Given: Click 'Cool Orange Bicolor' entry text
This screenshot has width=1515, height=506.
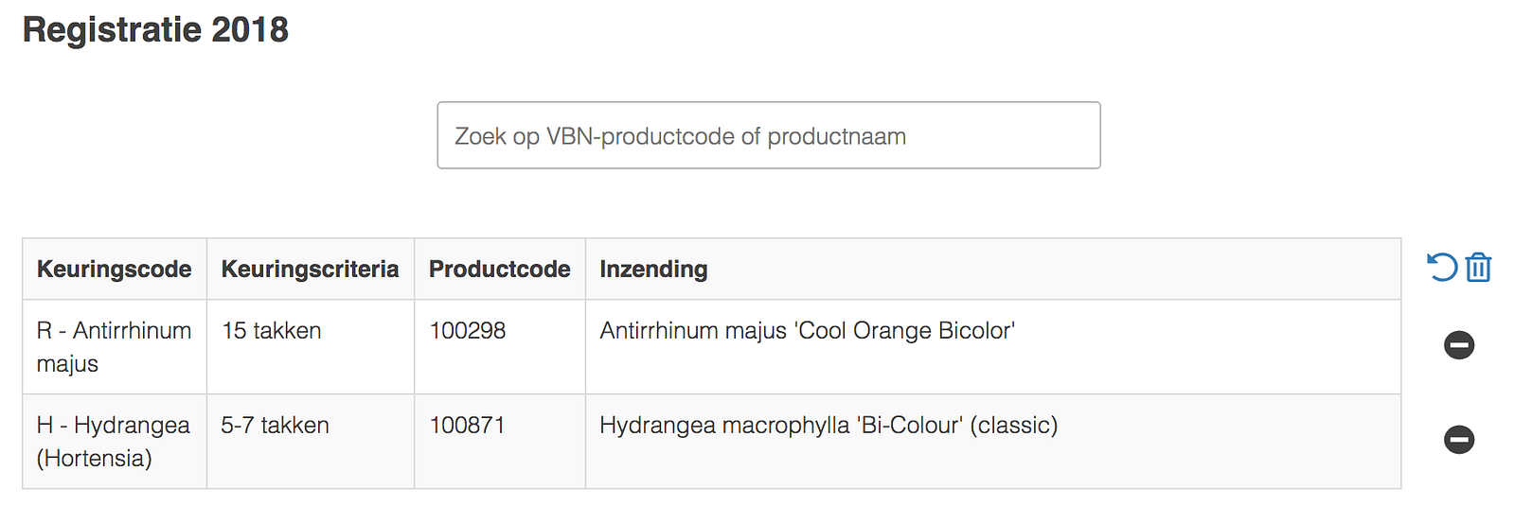Looking at the screenshot, I should [x=807, y=331].
